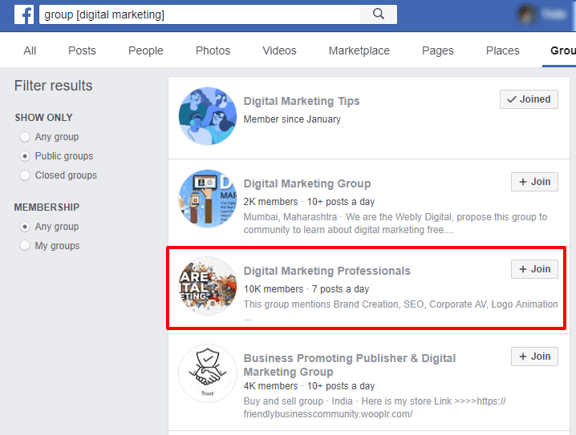Select Any group under Membership
The height and width of the screenshot is (435, 576).
click(x=25, y=227)
